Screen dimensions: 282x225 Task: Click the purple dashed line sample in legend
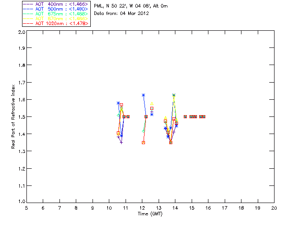tap(28, 4)
